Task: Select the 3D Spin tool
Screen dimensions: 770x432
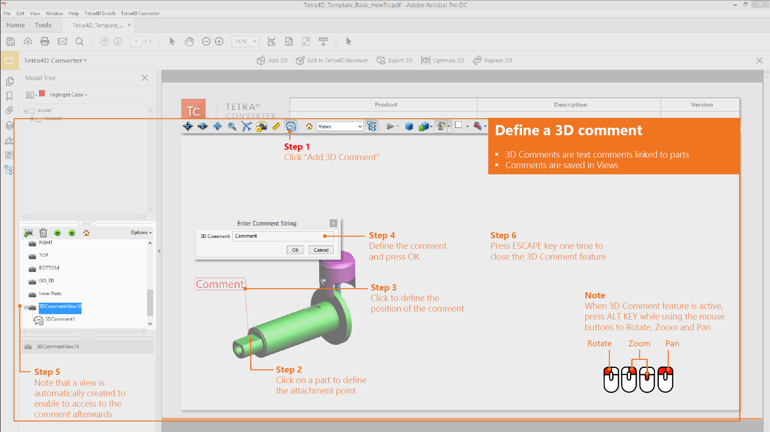Action: tap(203, 126)
